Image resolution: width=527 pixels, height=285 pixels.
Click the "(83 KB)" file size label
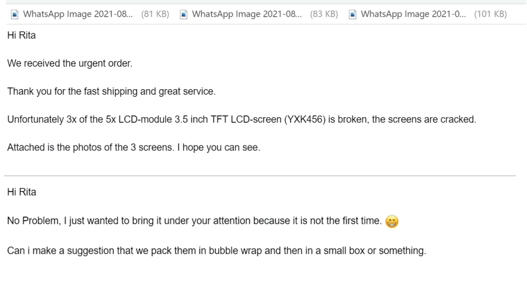[x=323, y=15]
